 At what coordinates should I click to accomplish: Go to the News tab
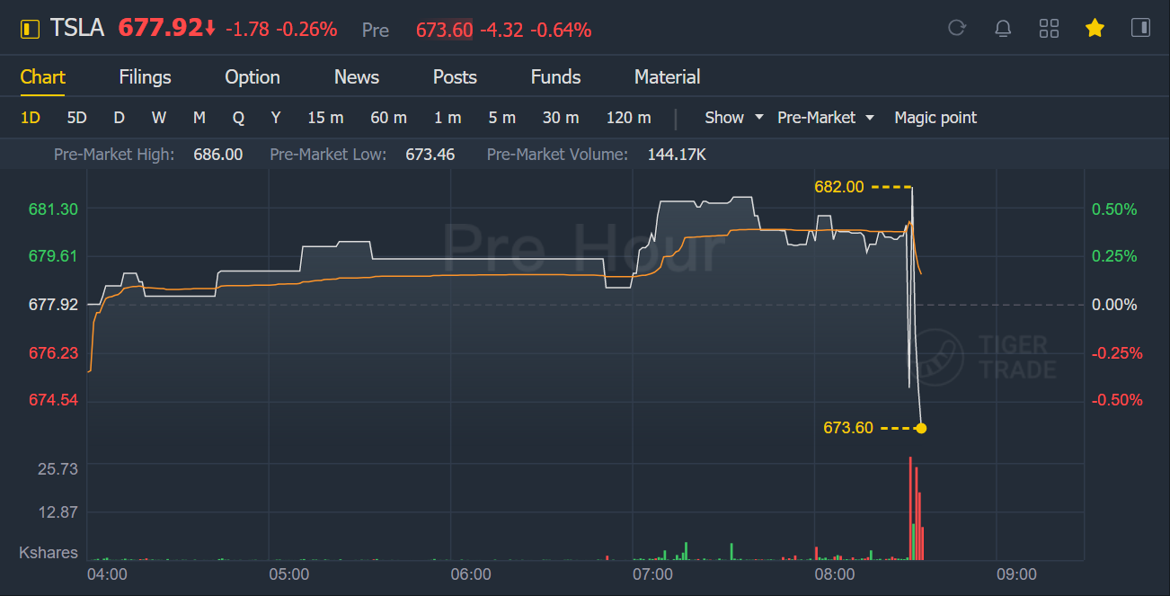click(x=357, y=77)
